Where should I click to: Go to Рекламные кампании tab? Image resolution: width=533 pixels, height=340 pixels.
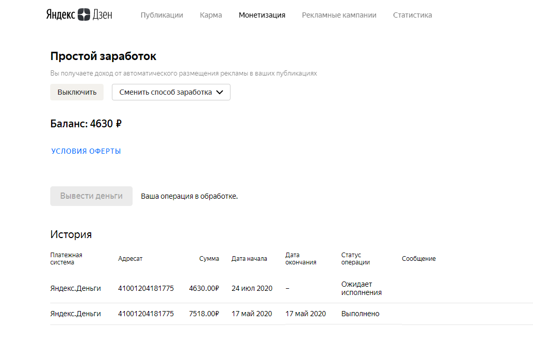pyautogui.click(x=339, y=15)
